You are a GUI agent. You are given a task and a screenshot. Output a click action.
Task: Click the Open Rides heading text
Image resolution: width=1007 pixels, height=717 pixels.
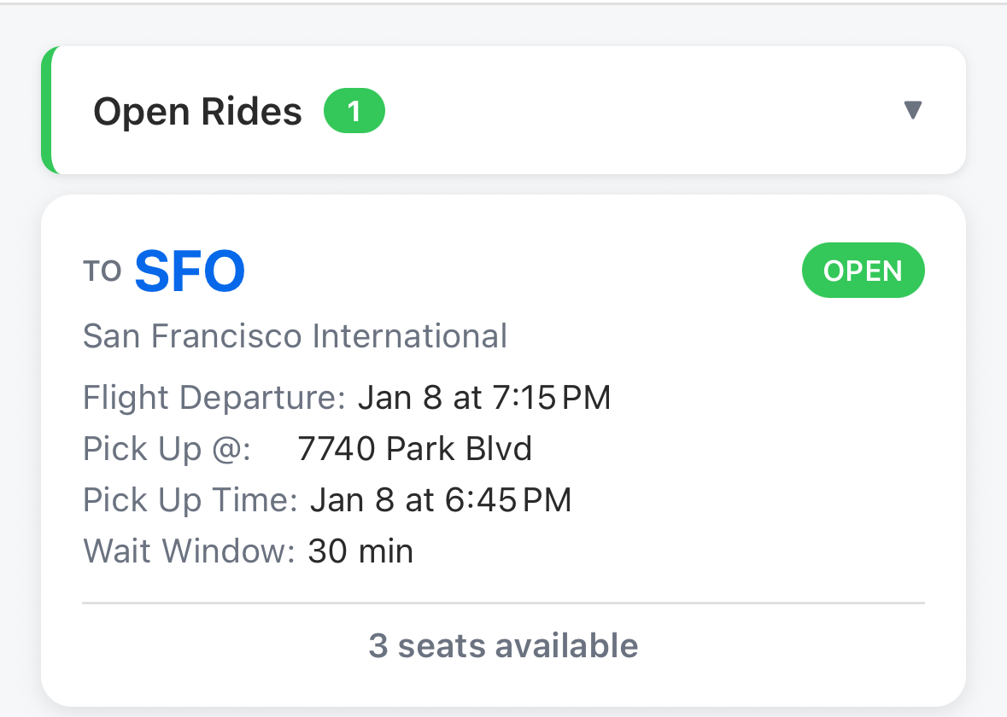coord(197,111)
